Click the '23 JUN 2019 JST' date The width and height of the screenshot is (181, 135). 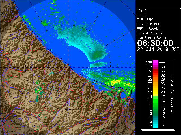coord(158,49)
